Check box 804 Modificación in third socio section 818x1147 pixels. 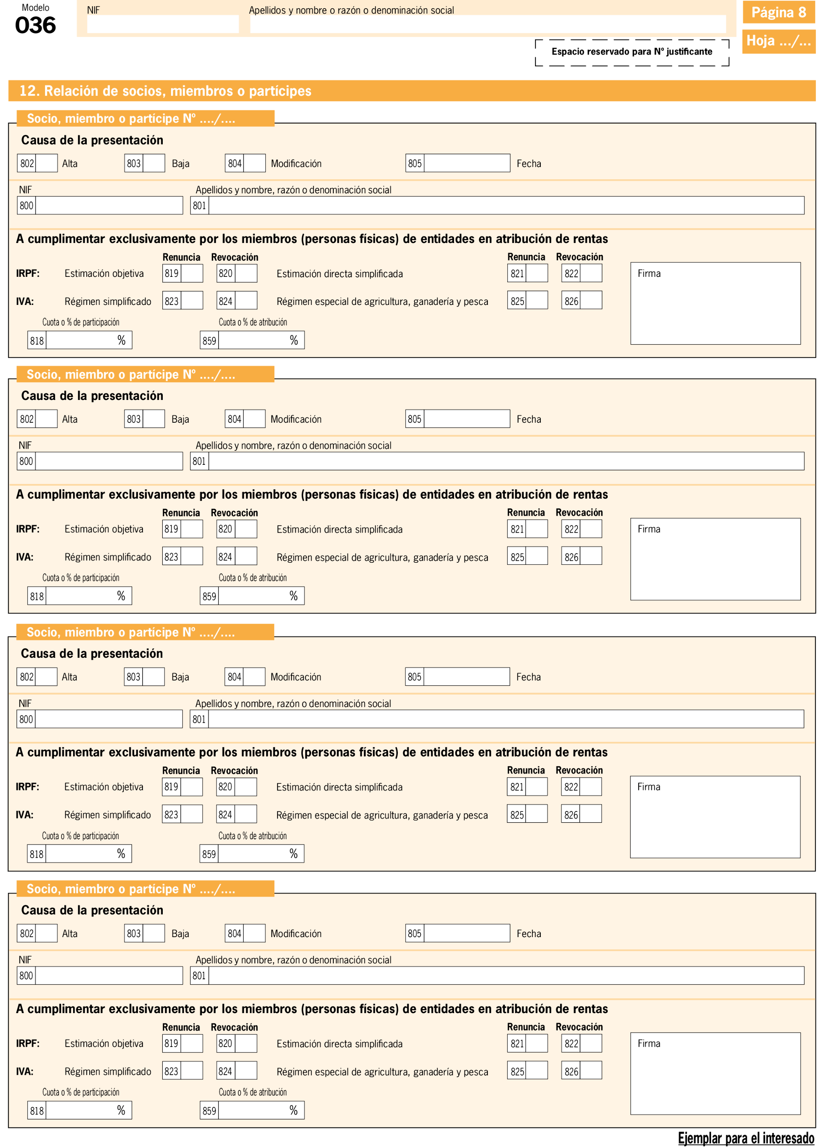tap(254, 677)
